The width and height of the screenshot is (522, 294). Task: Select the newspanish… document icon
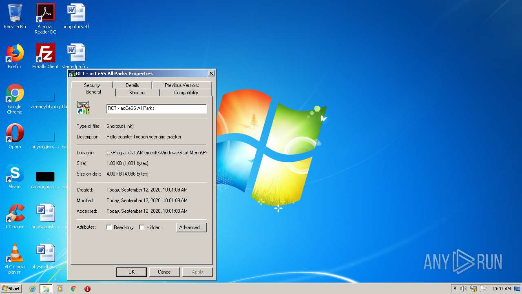[45, 216]
